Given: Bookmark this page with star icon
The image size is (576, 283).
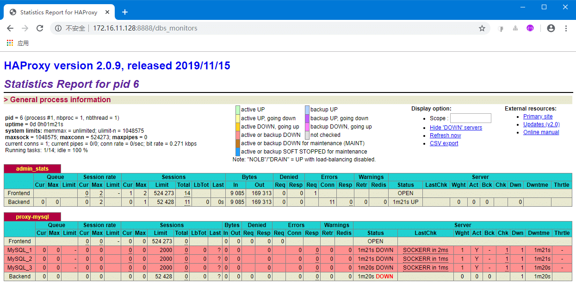Looking at the screenshot, I should point(482,28).
